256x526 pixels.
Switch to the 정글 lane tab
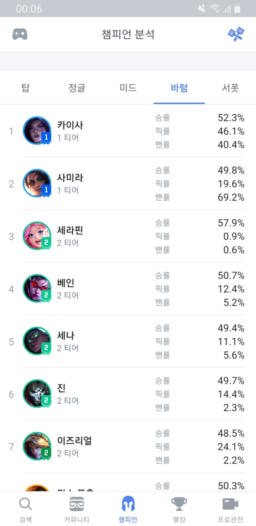click(77, 88)
